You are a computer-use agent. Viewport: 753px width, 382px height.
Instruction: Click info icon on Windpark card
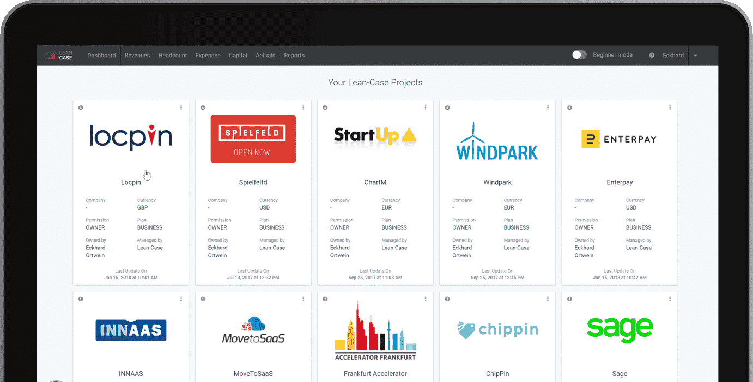coord(447,108)
